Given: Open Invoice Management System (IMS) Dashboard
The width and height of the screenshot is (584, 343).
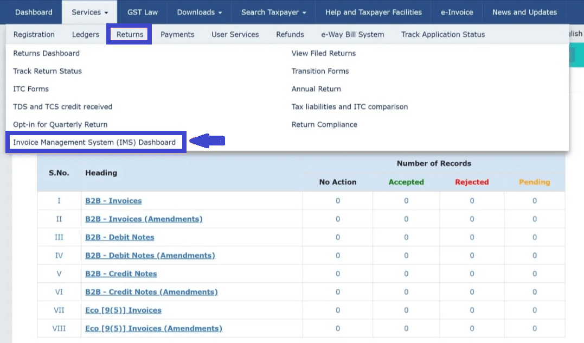Looking at the screenshot, I should click(94, 142).
